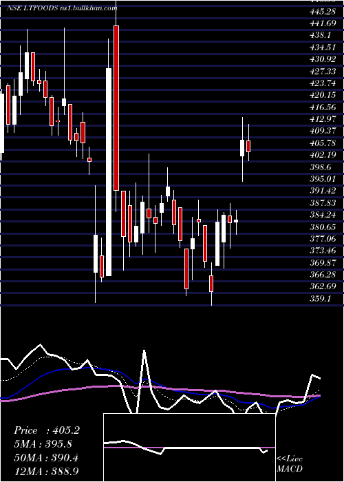
Task: Select the 427.33 price axis label
Action: click(323, 72)
